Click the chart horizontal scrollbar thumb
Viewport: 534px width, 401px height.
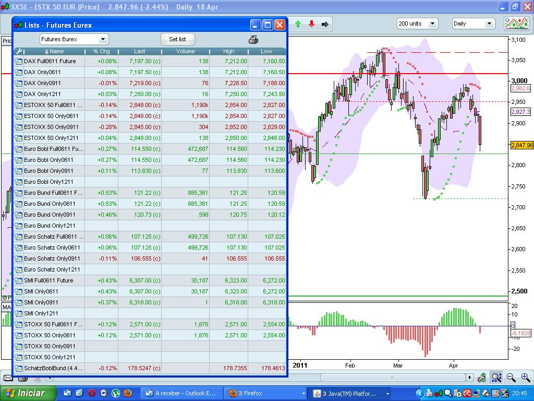(393, 377)
